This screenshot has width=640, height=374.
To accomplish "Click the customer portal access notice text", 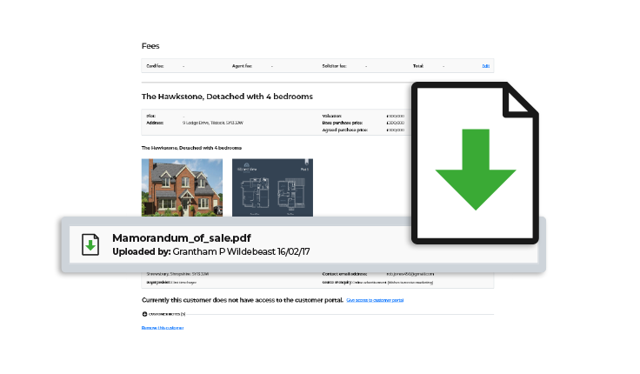I will click(x=241, y=298).
